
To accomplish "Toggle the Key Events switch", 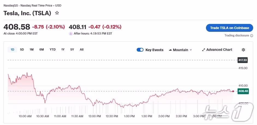I will point(140,50).
